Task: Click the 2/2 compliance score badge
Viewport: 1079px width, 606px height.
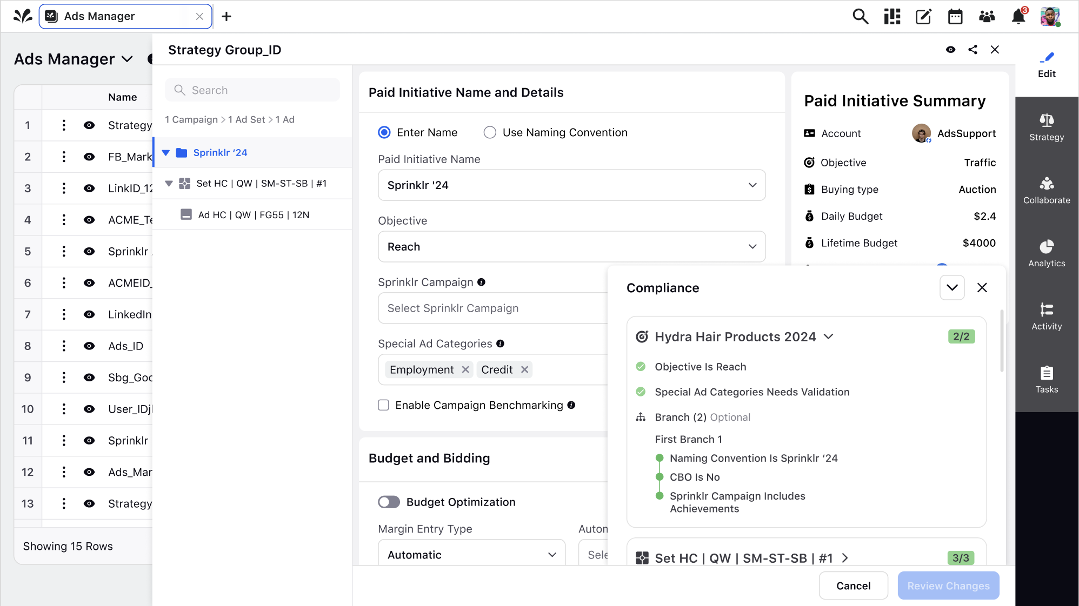Action: (961, 336)
